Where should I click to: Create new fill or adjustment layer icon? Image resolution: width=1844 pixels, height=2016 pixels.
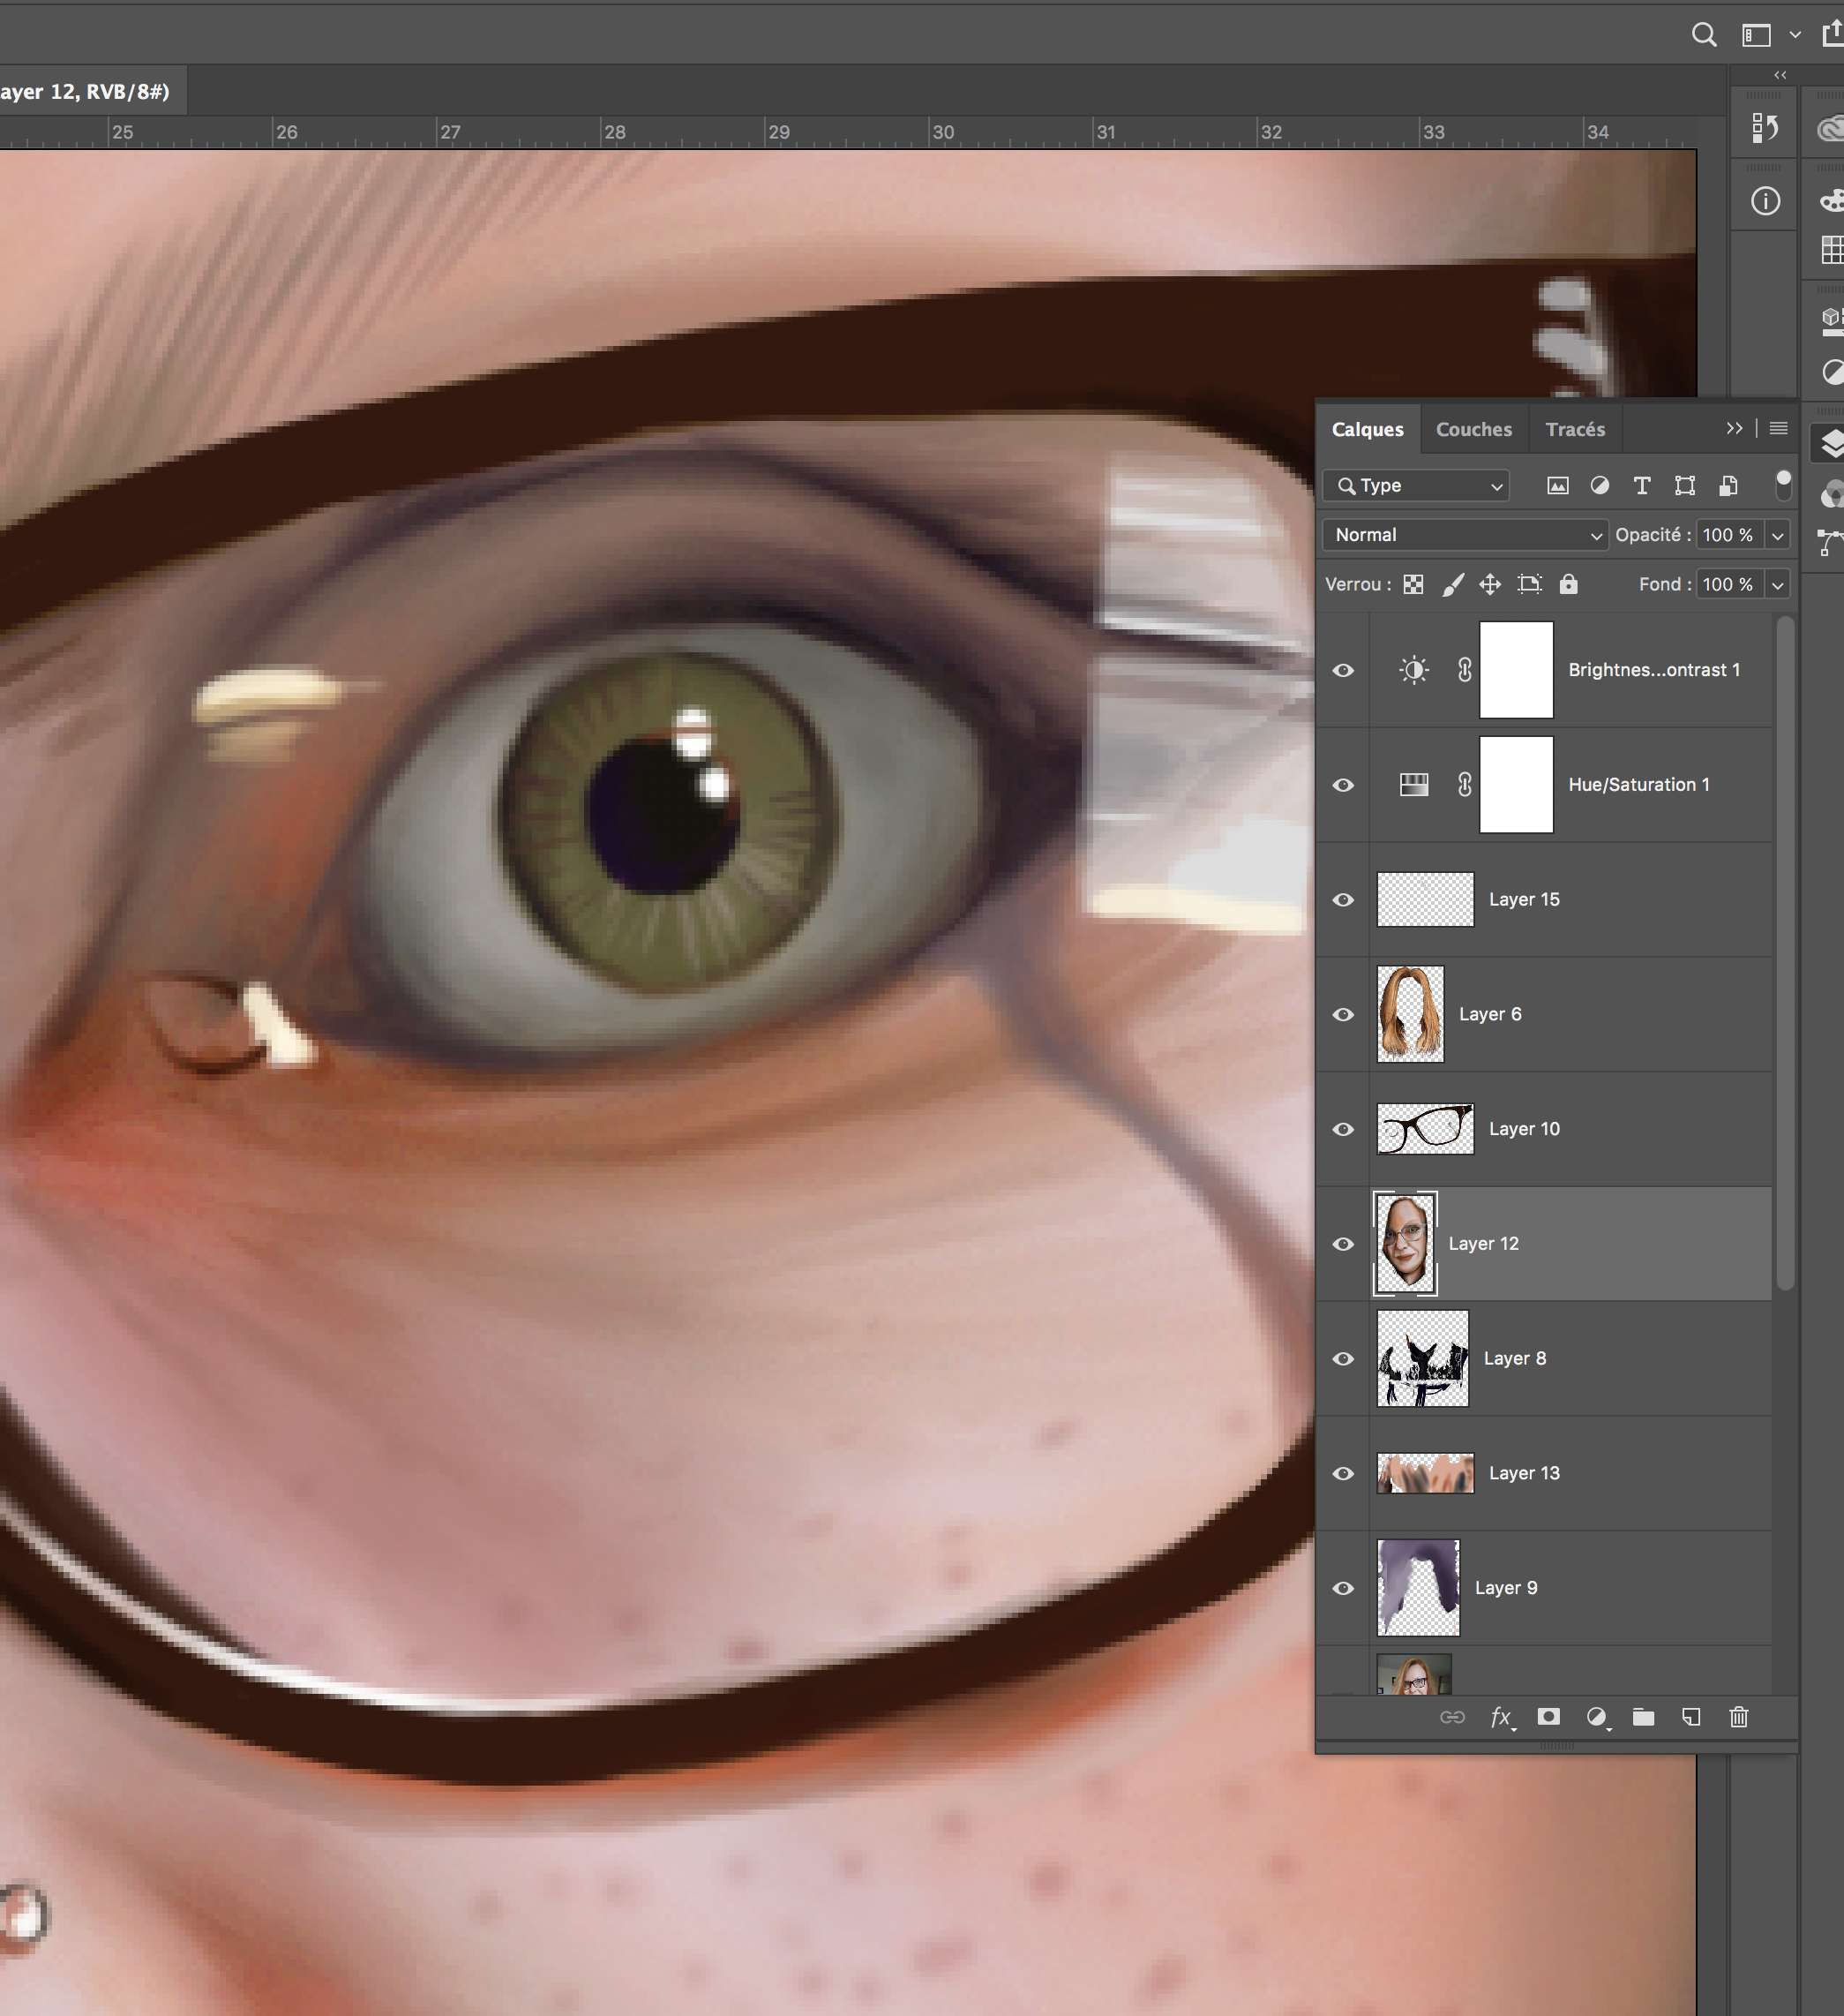(x=1596, y=1717)
